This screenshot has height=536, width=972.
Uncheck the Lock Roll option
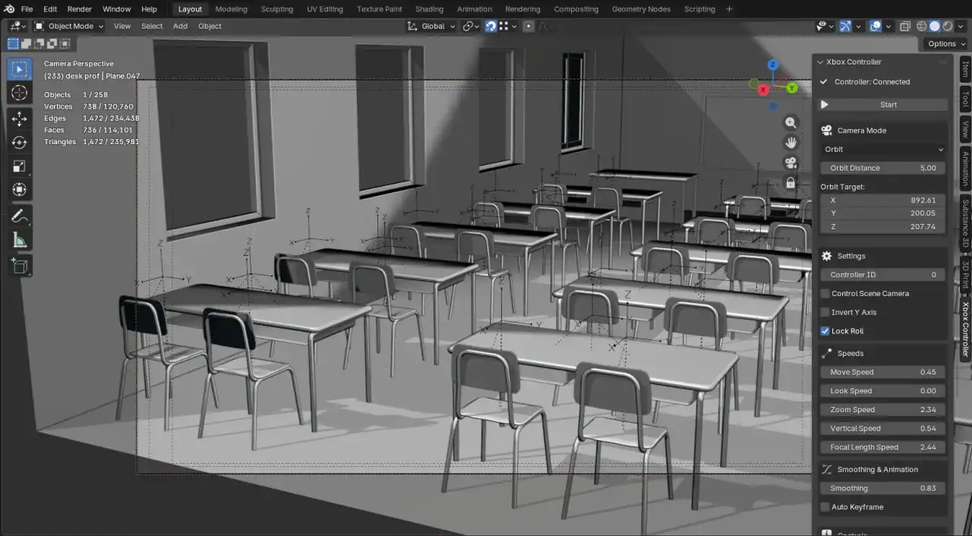click(825, 331)
